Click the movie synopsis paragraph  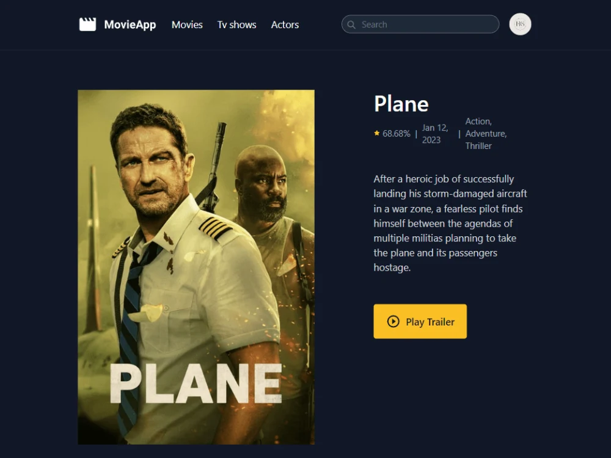pyautogui.click(x=450, y=223)
